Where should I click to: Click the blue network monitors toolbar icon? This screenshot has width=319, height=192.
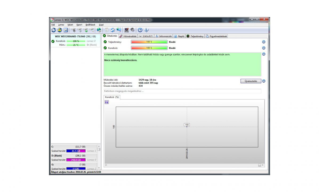119,30
